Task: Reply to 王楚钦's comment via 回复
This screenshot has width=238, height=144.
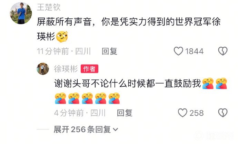Action: point(109,51)
